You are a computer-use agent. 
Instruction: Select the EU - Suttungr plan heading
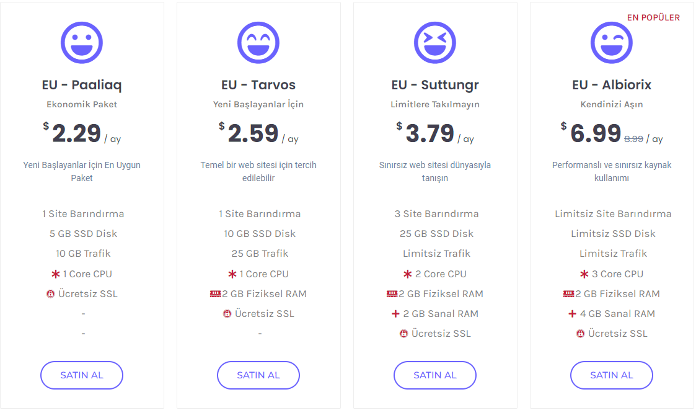435,85
